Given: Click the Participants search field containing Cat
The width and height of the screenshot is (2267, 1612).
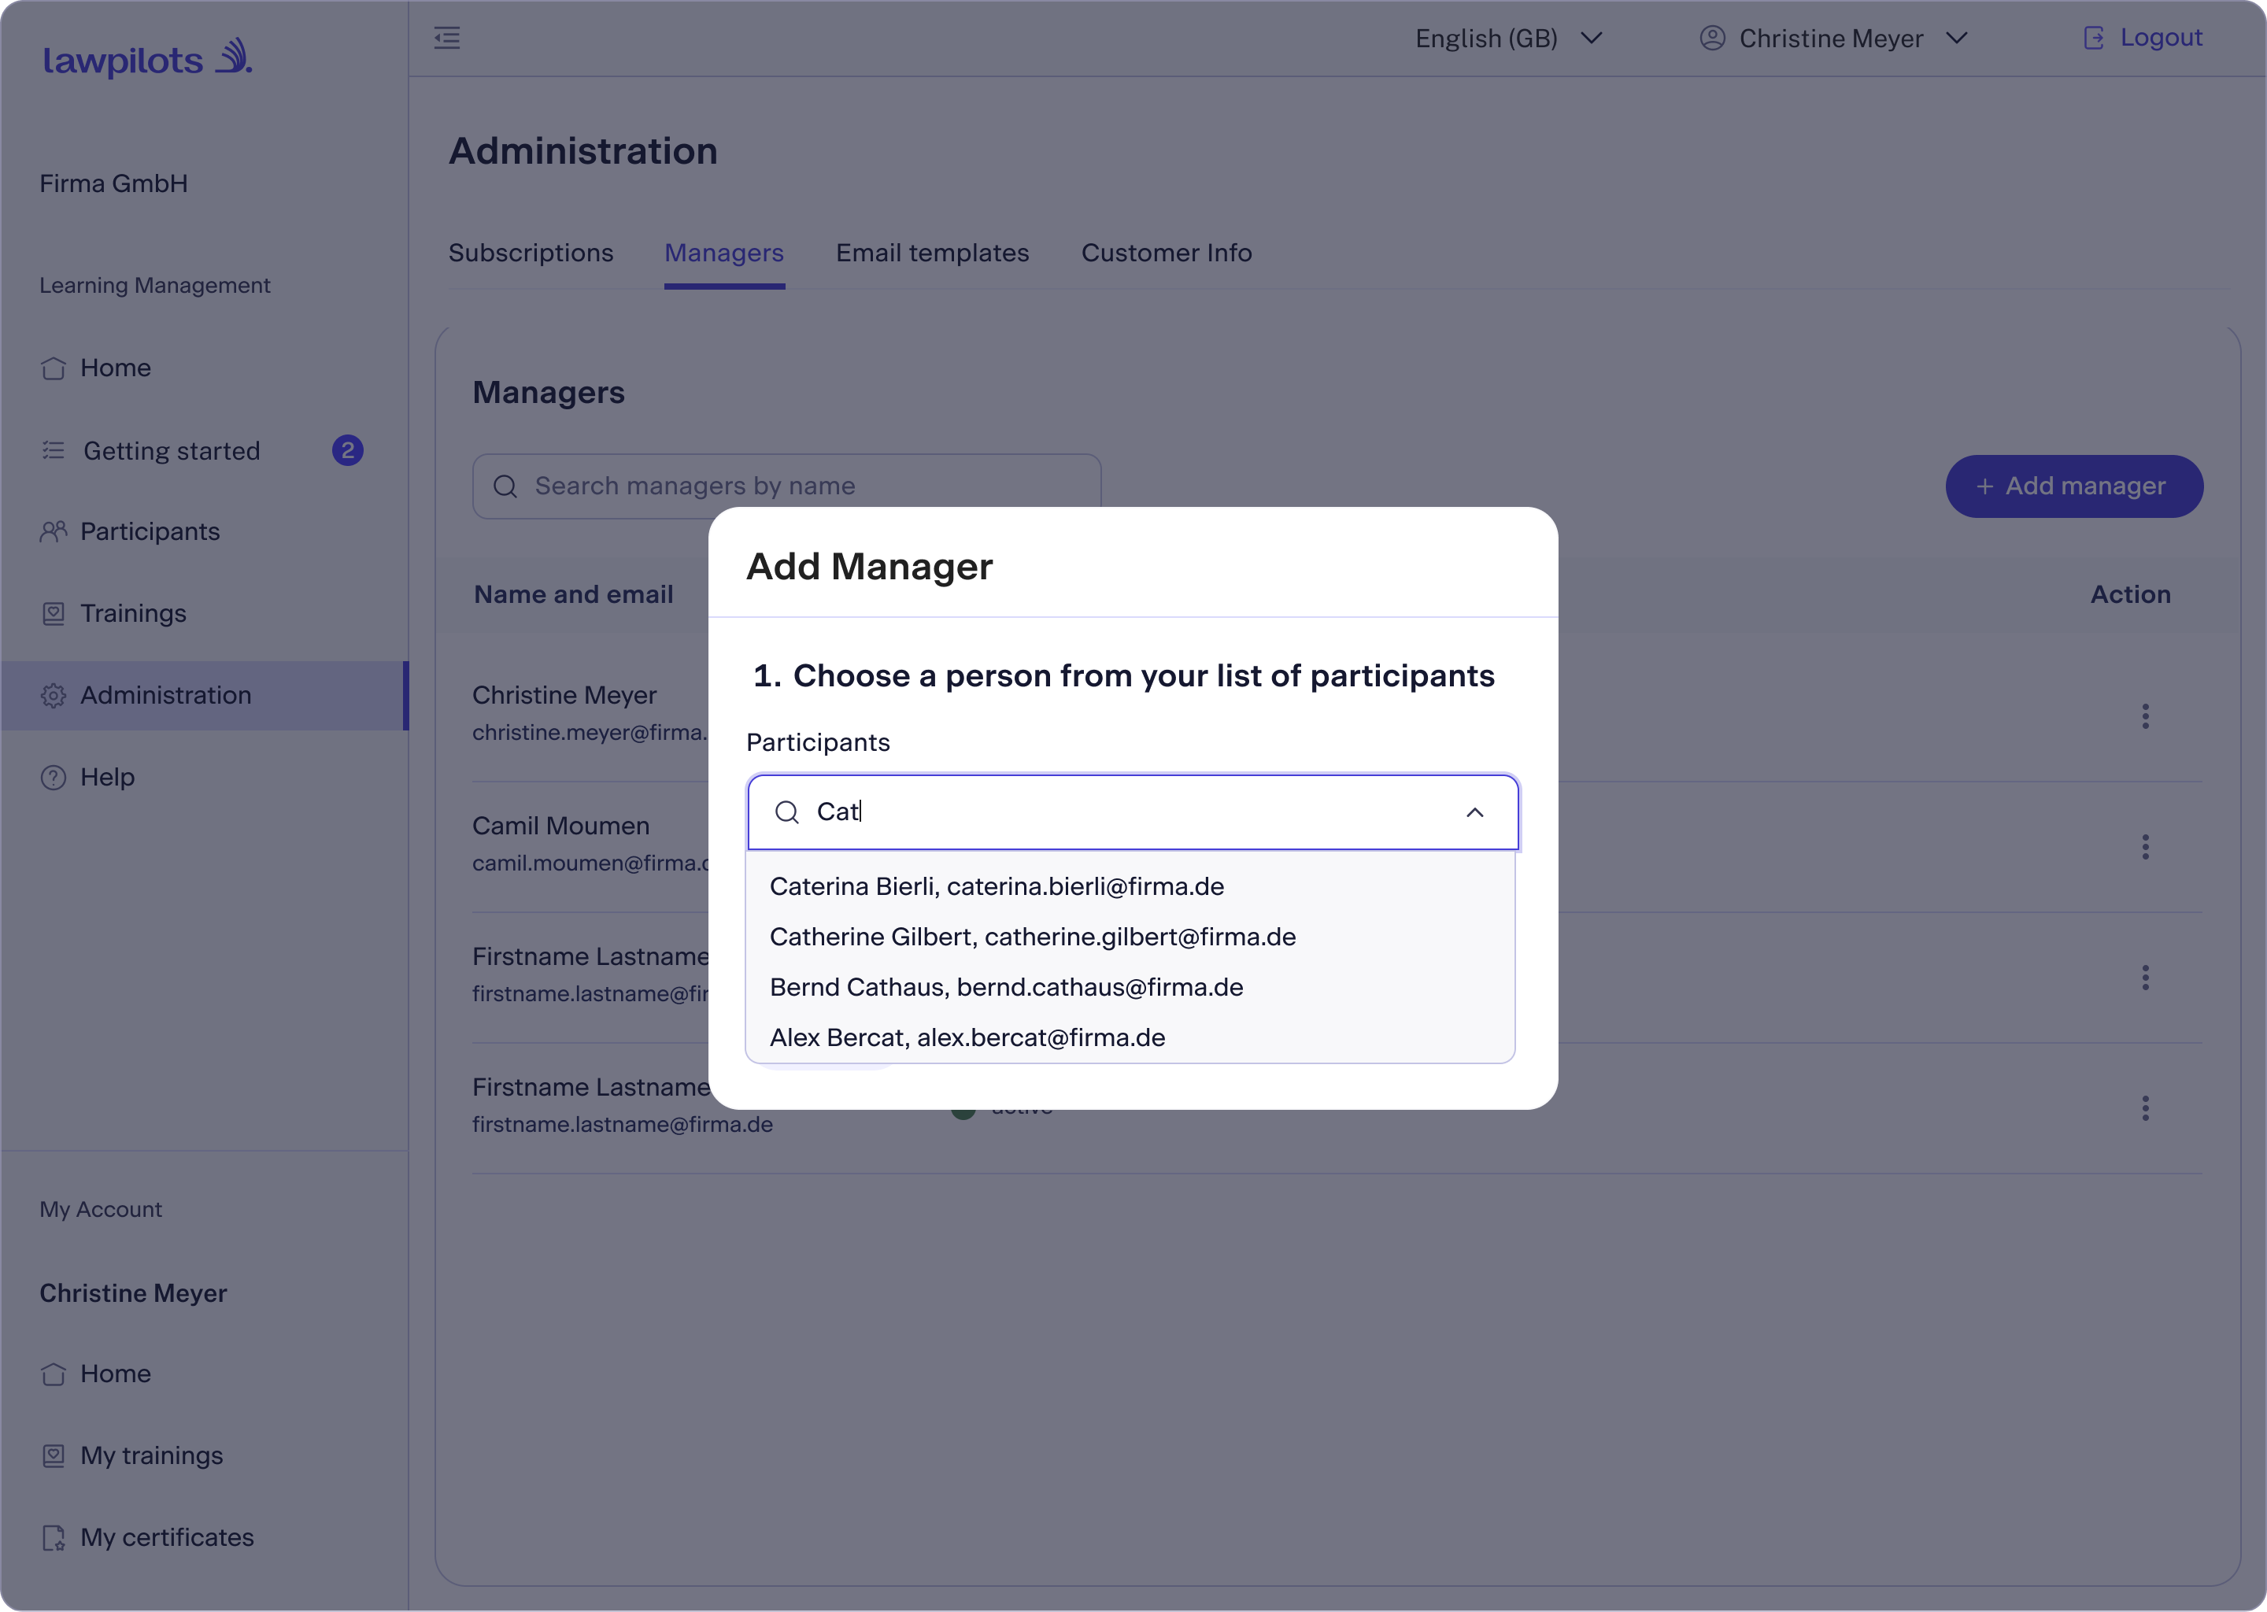Looking at the screenshot, I should click(x=1133, y=812).
